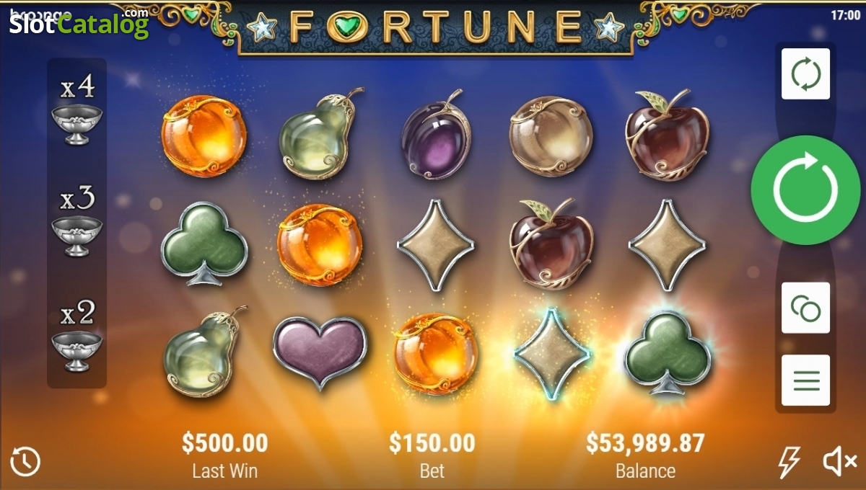
Task: Click the top-left orange peach symbol
Action: tap(204, 136)
